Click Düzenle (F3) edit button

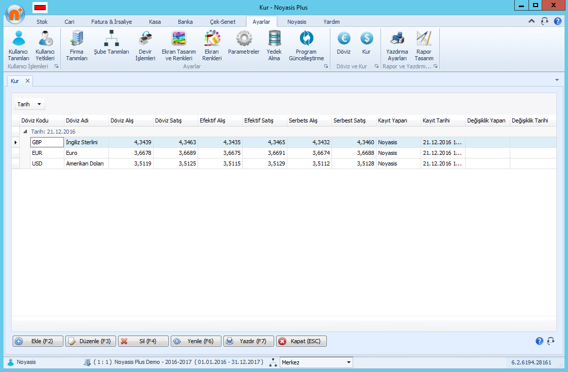[91, 341]
